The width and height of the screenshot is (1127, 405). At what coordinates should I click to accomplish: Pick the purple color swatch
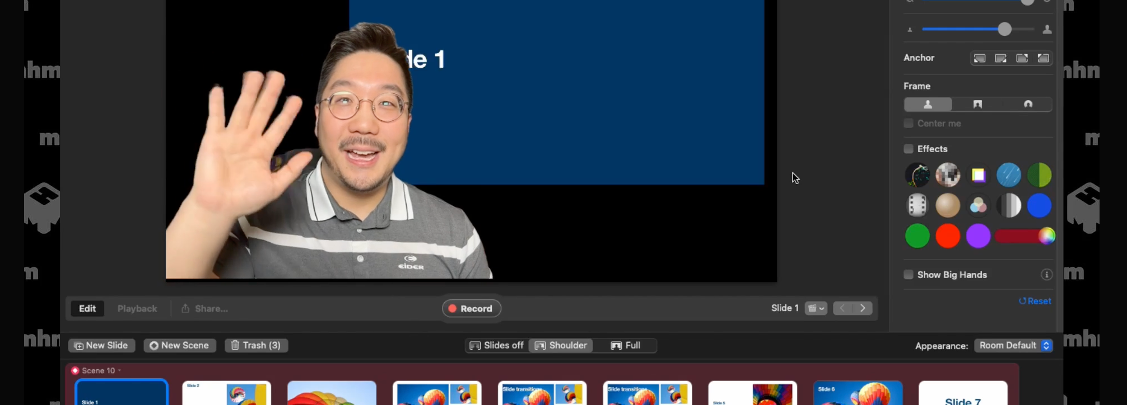tap(978, 236)
